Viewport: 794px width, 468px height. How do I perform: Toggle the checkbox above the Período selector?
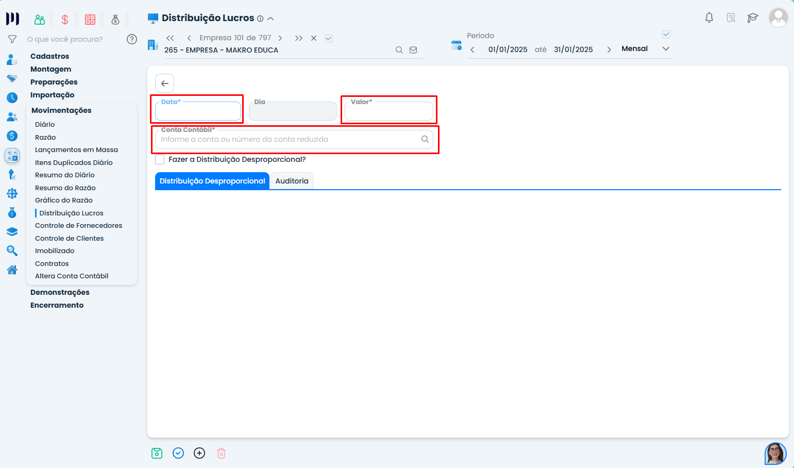pos(666,35)
